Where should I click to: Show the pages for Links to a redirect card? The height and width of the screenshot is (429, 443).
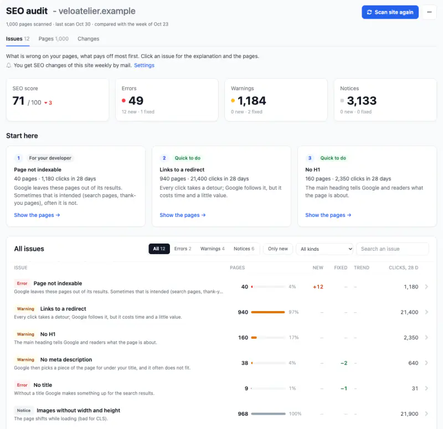tap(183, 215)
